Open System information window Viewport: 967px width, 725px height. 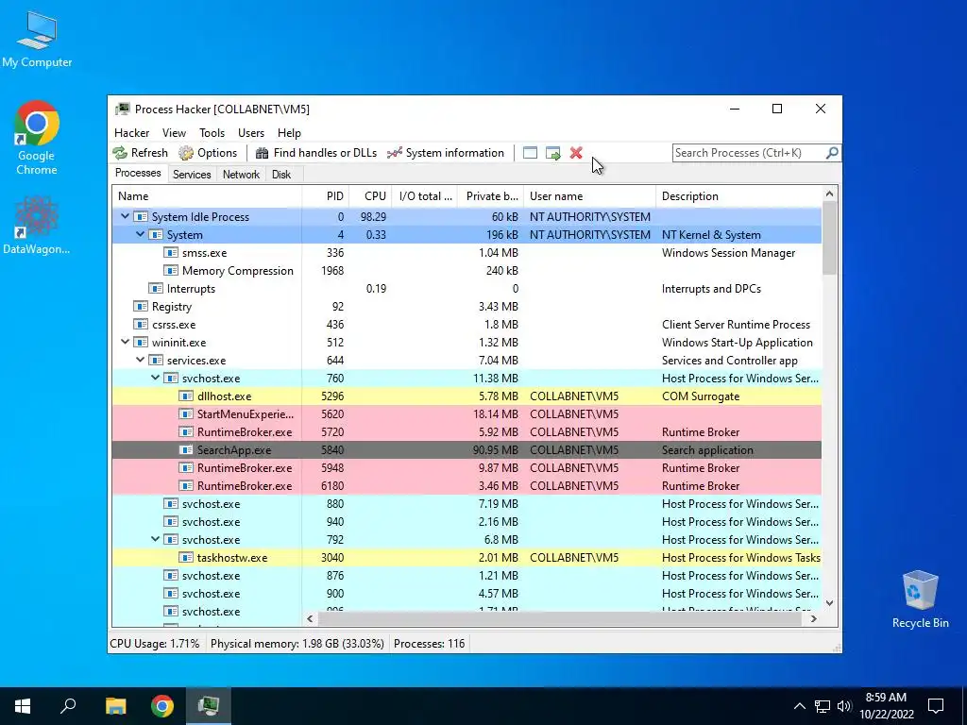446,153
